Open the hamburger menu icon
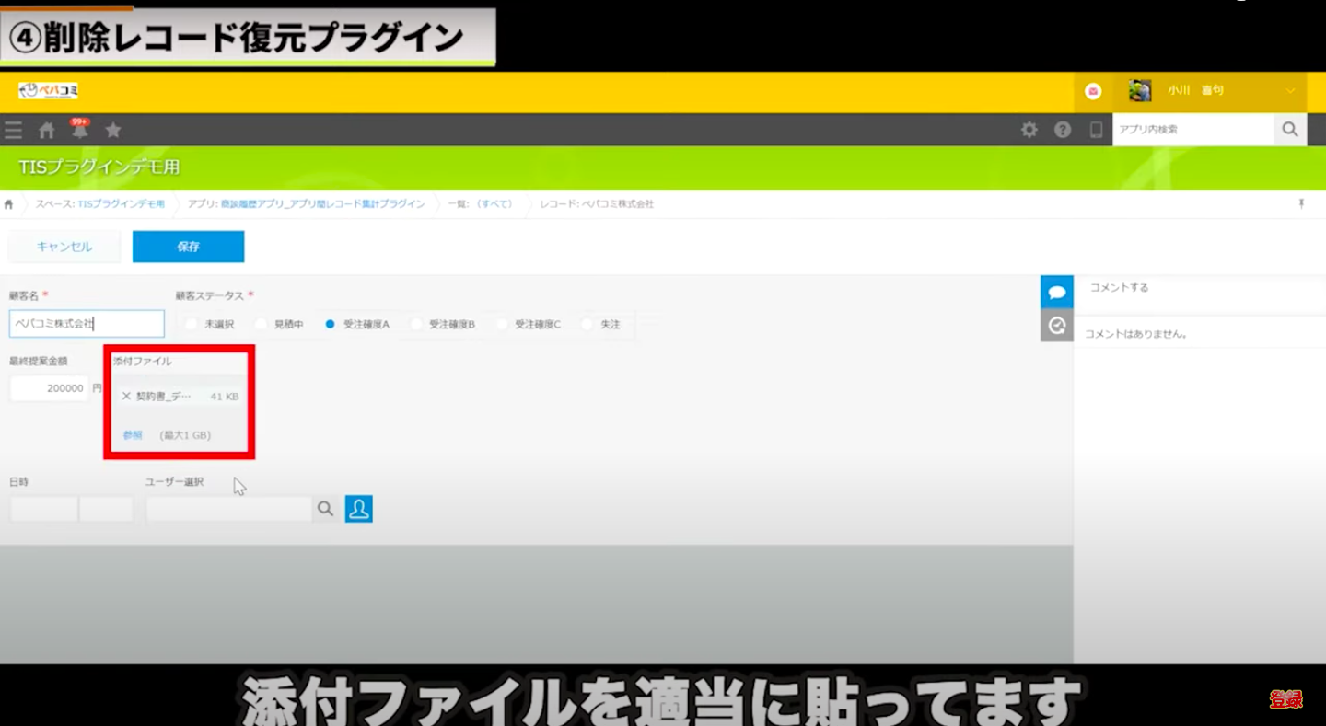The image size is (1326, 726). coord(13,130)
